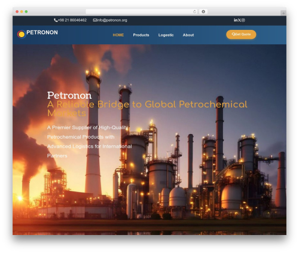Open the Products menu item

click(x=141, y=35)
